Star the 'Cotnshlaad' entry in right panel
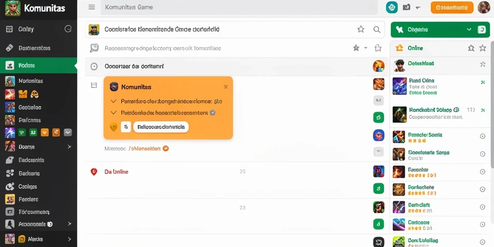Screen dimensions: 494x247 (x=482, y=64)
